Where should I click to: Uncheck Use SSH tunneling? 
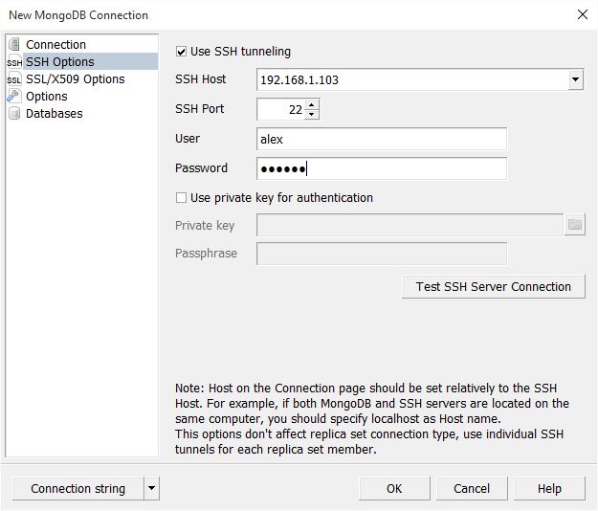181,51
